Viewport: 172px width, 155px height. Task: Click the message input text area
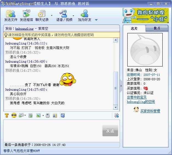tap(52, 131)
